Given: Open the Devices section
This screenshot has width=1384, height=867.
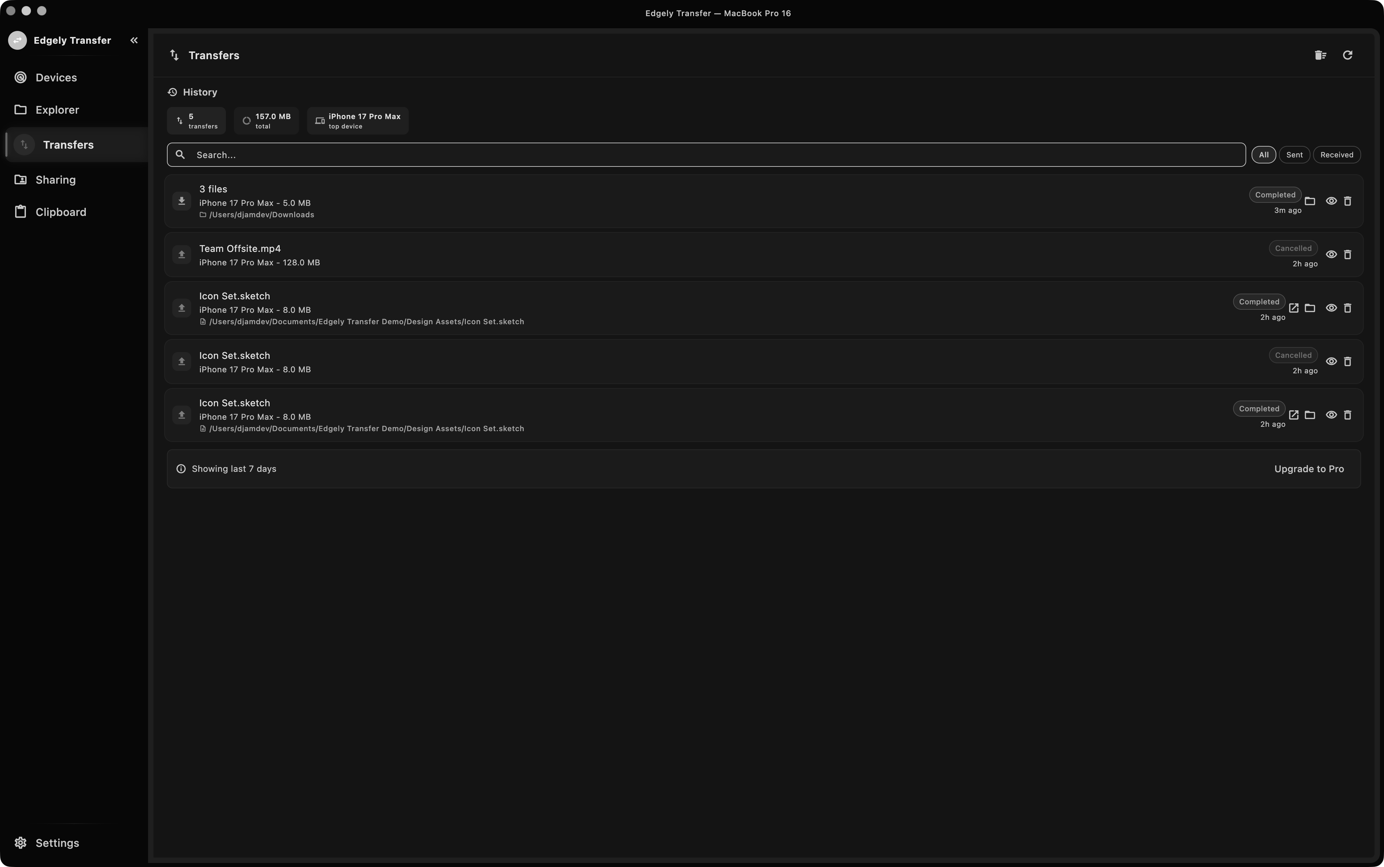Looking at the screenshot, I should click(x=74, y=77).
